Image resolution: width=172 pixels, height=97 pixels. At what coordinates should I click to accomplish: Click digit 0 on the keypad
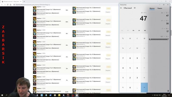(130, 88)
